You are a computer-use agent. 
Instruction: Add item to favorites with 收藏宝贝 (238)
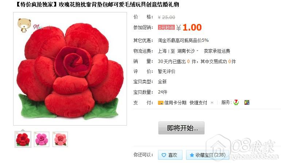point(208,155)
